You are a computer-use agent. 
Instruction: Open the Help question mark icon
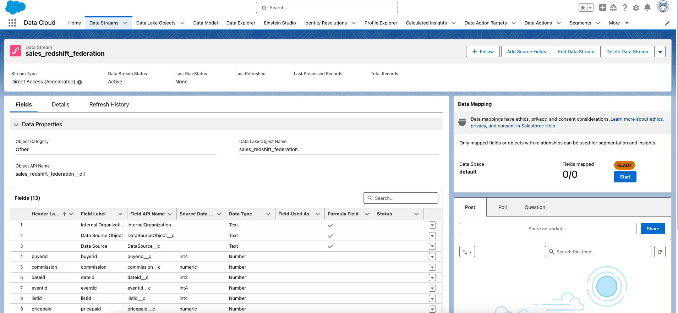(625, 7)
